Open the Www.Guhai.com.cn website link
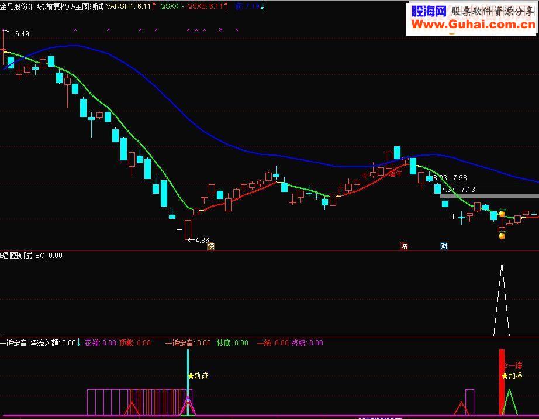The width and height of the screenshot is (539, 419). coord(473,24)
